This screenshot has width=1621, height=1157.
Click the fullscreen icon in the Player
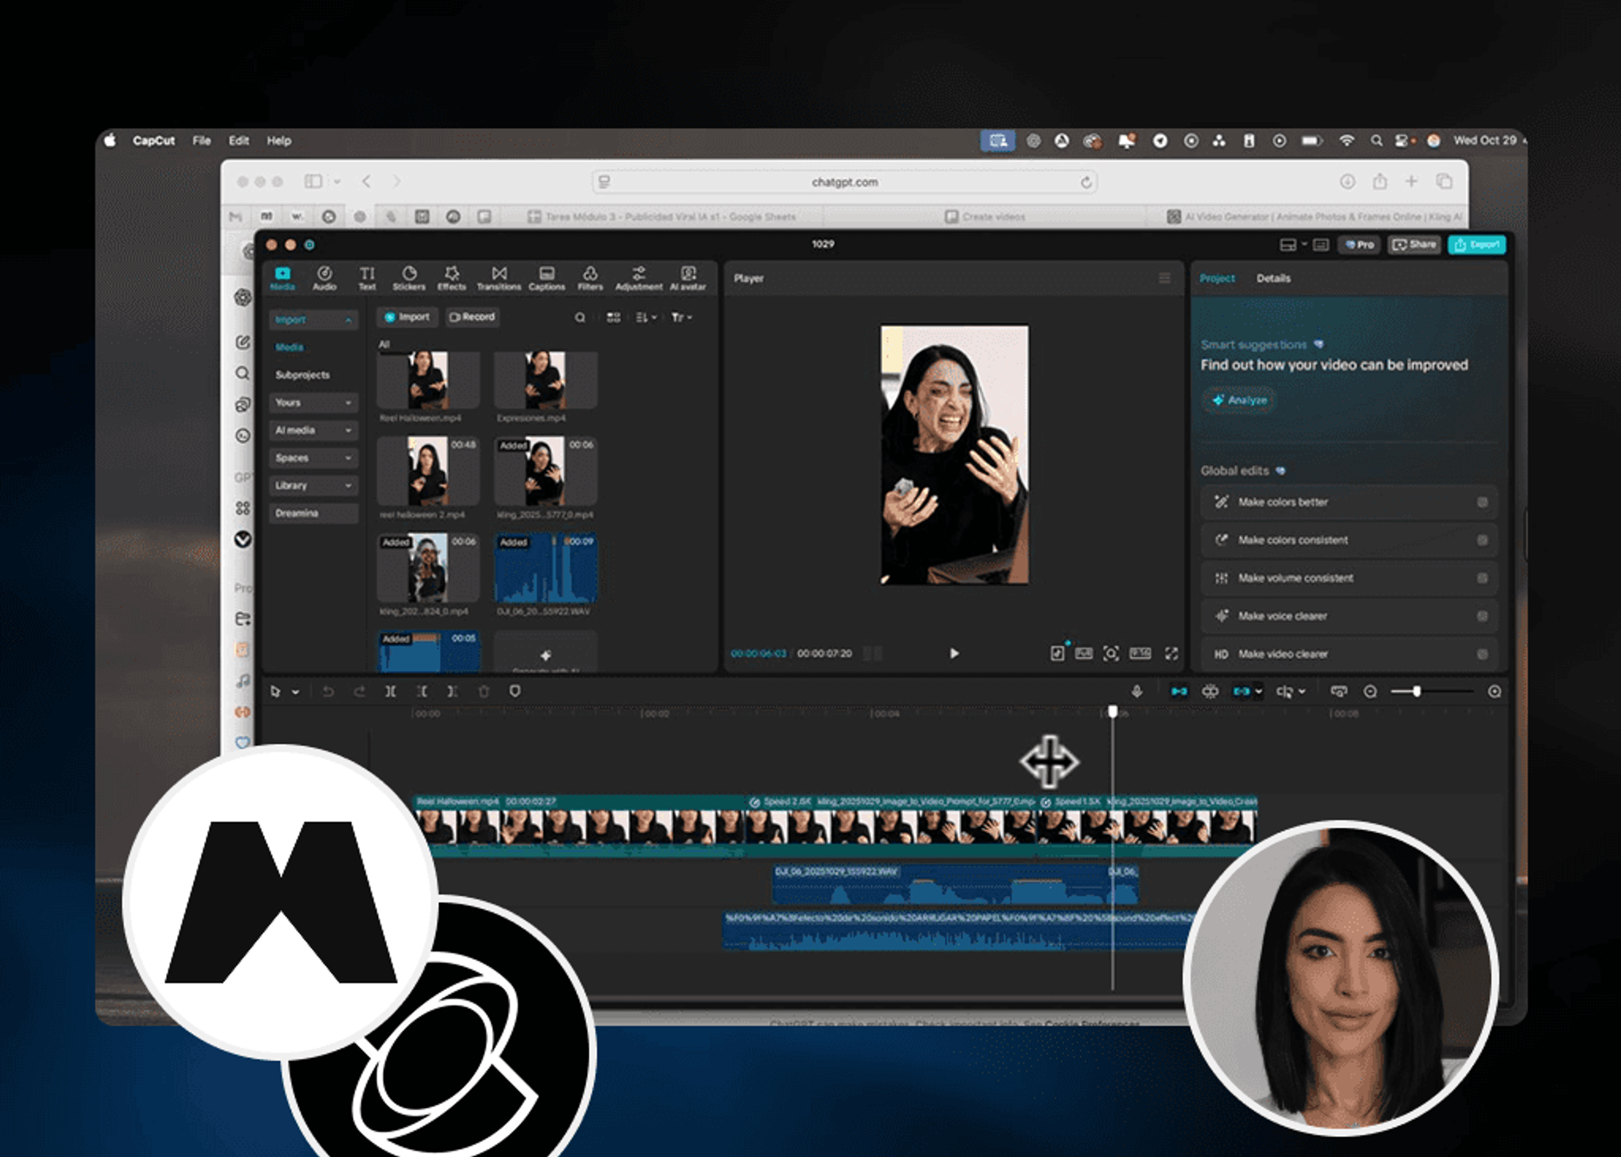click(x=1171, y=653)
